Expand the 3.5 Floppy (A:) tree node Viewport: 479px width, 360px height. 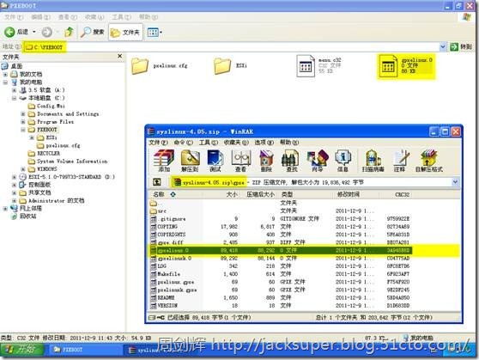(x=14, y=90)
